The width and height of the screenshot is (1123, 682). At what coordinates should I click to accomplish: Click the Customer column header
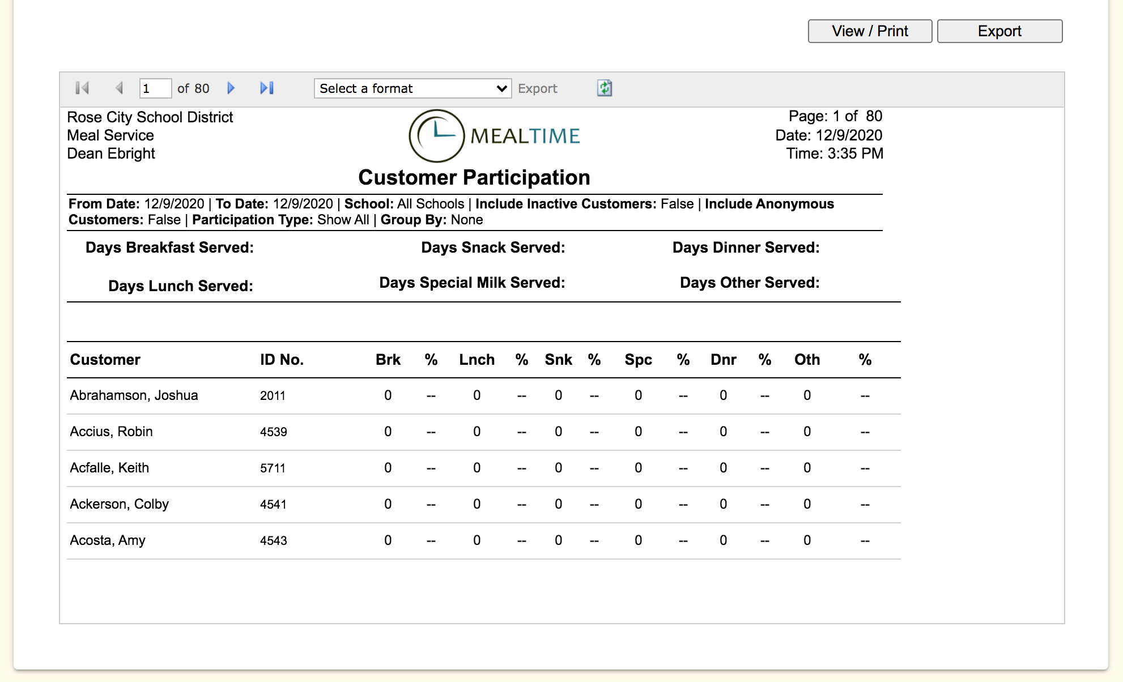tap(105, 360)
